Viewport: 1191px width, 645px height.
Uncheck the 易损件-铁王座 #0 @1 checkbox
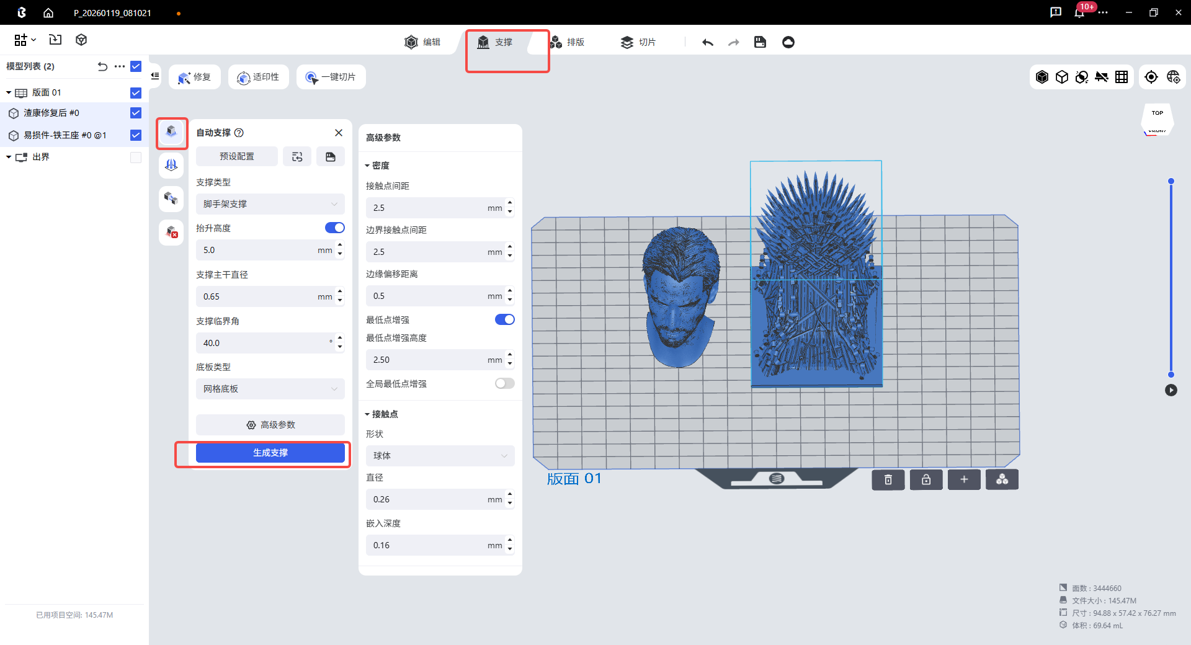(136, 135)
